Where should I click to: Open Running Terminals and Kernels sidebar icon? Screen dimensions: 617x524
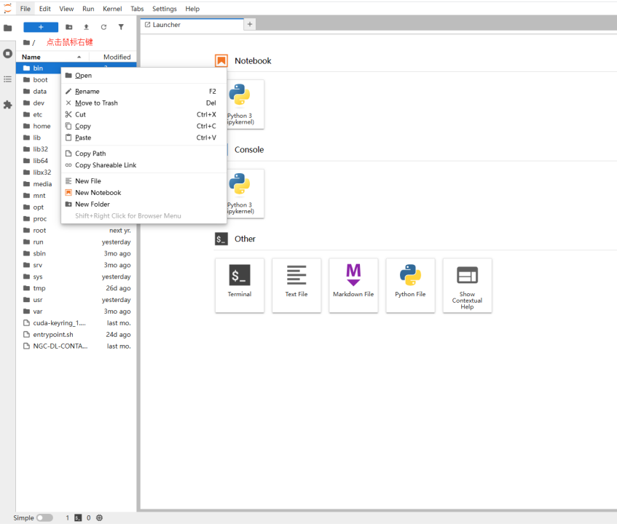[x=7, y=53]
